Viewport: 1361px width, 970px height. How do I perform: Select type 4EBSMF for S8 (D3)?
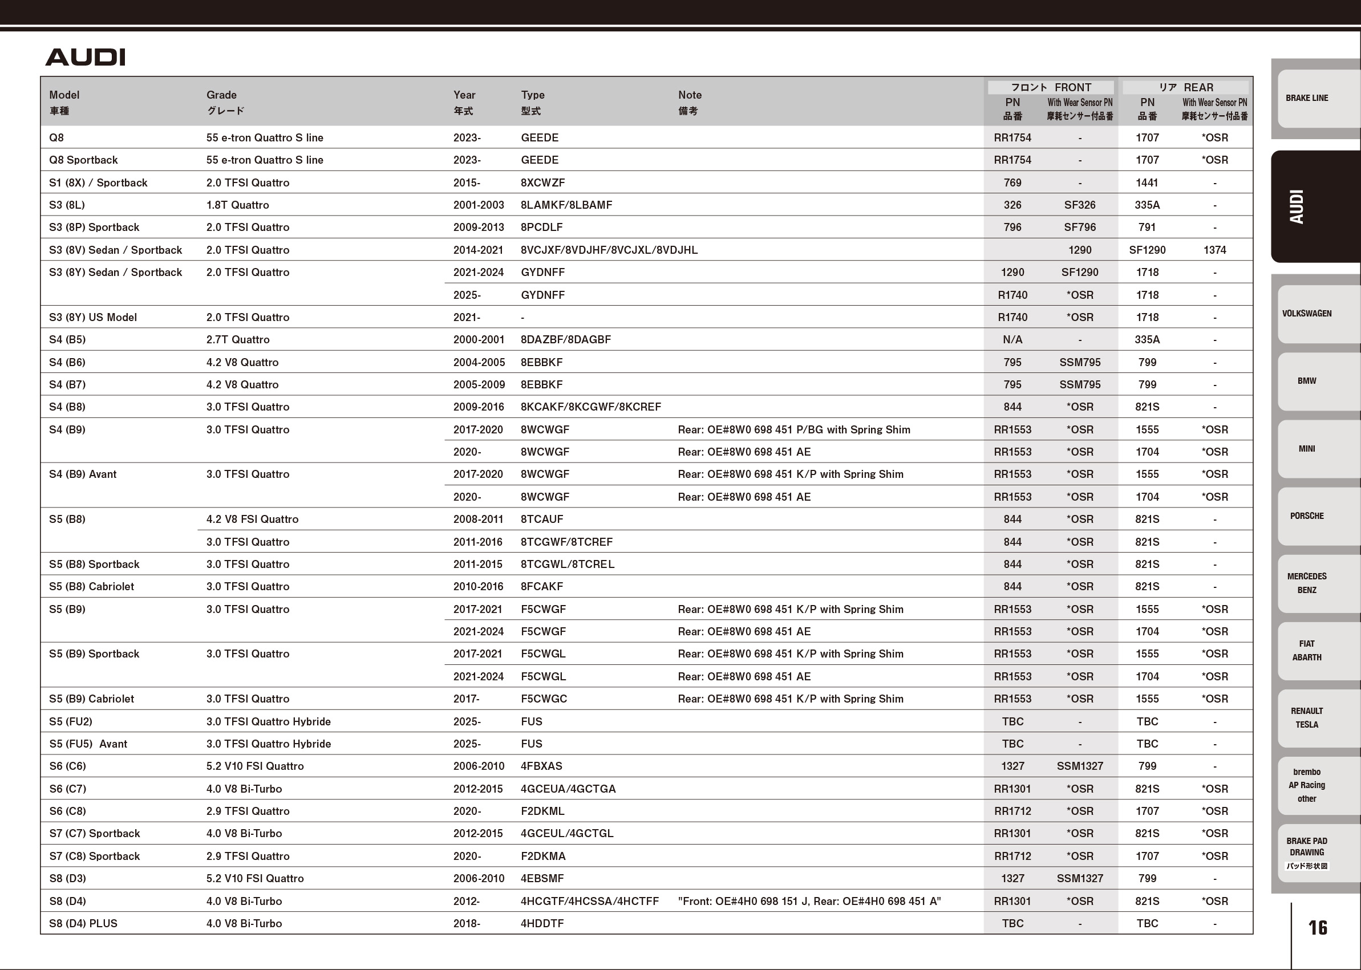point(542,879)
